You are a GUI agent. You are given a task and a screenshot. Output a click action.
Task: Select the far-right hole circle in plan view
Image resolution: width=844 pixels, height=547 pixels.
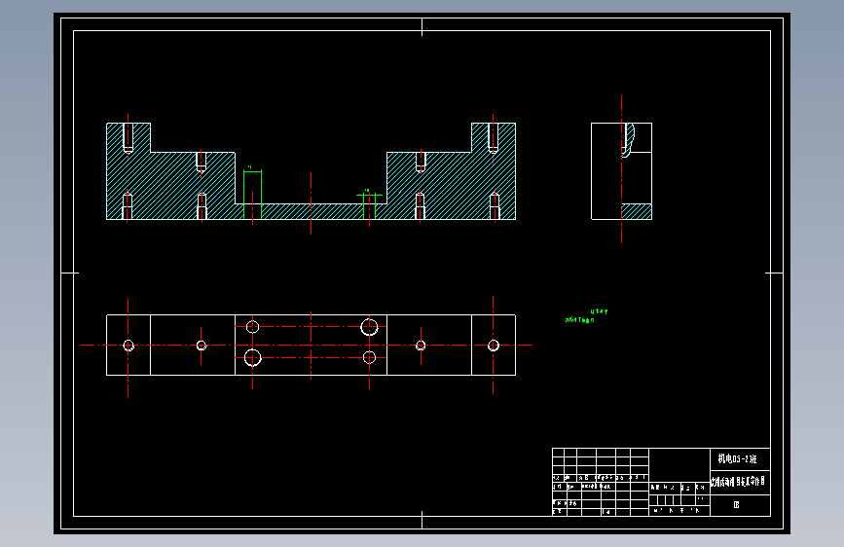(x=493, y=346)
